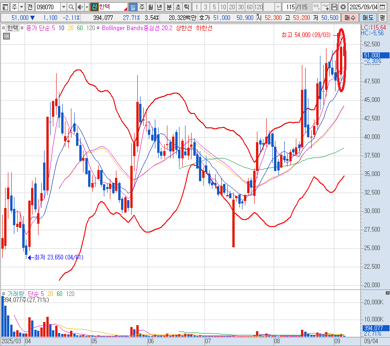The image size is (390, 346).
Task: Open the market type (주) dropdown arrow
Action: coord(21,7)
